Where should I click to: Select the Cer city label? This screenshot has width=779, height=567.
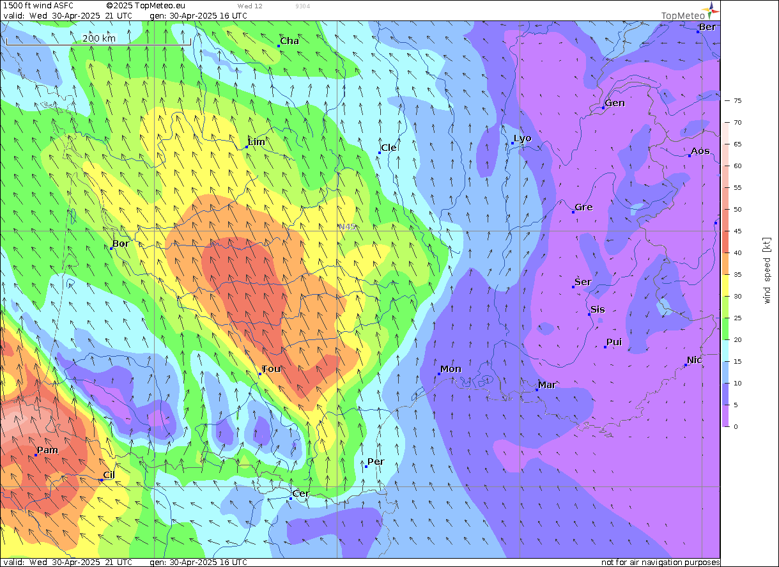(x=300, y=493)
